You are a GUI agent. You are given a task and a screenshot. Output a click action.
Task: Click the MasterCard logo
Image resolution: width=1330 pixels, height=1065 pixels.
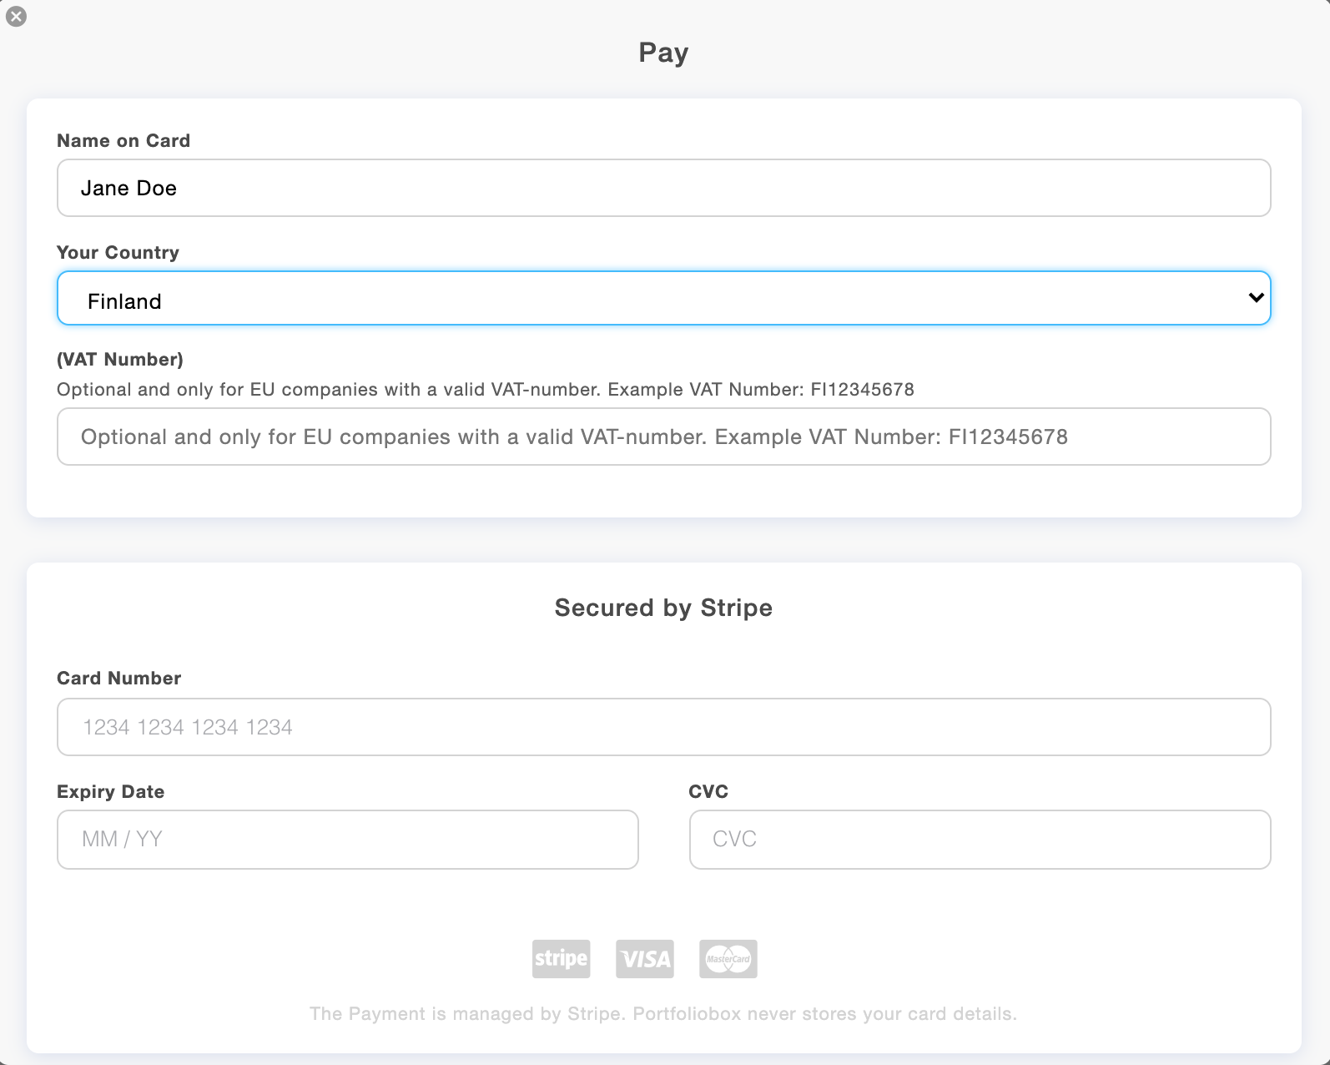[x=728, y=958]
